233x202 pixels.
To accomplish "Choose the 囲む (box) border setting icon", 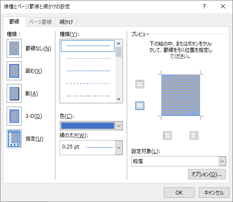I will pyautogui.click(x=14, y=71).
